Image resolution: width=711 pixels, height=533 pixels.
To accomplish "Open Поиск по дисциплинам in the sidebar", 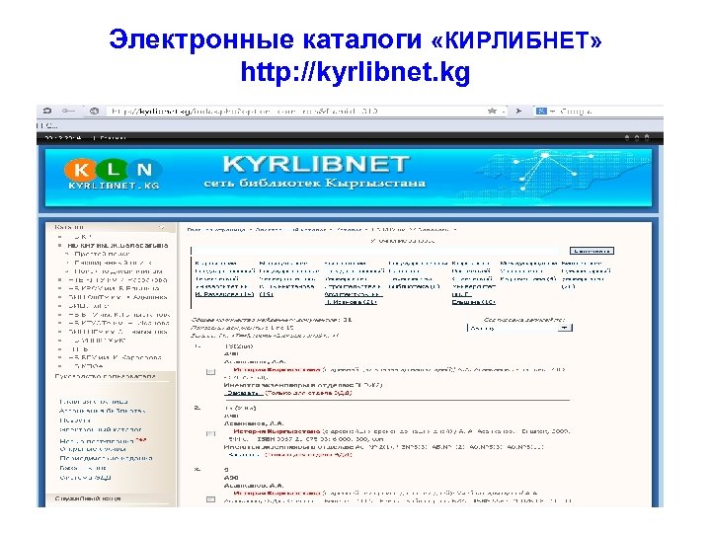I will tap(118, 271).
